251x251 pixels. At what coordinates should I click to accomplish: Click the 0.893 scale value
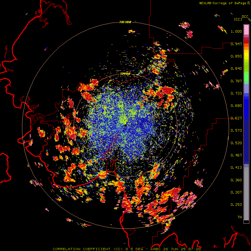point(236,56)
